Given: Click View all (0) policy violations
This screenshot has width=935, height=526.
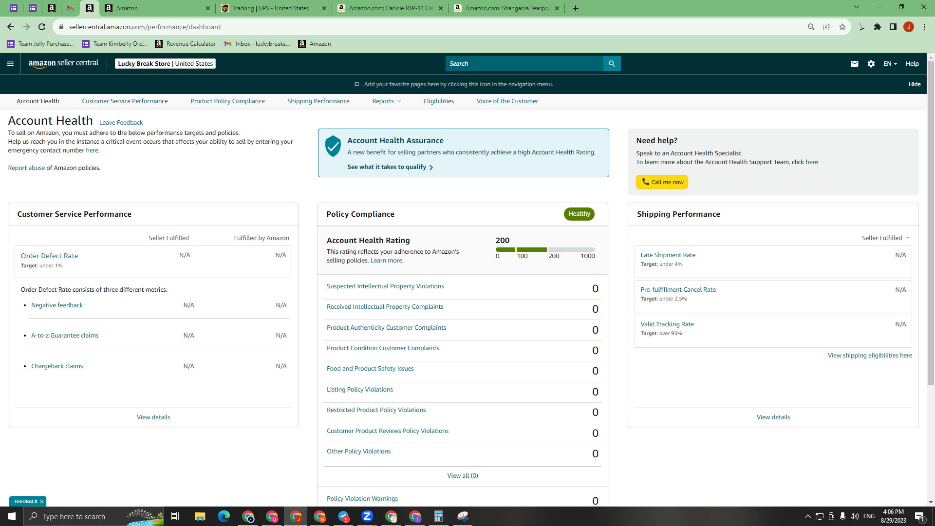Looking at the screenshot, I should click(463, 476).
